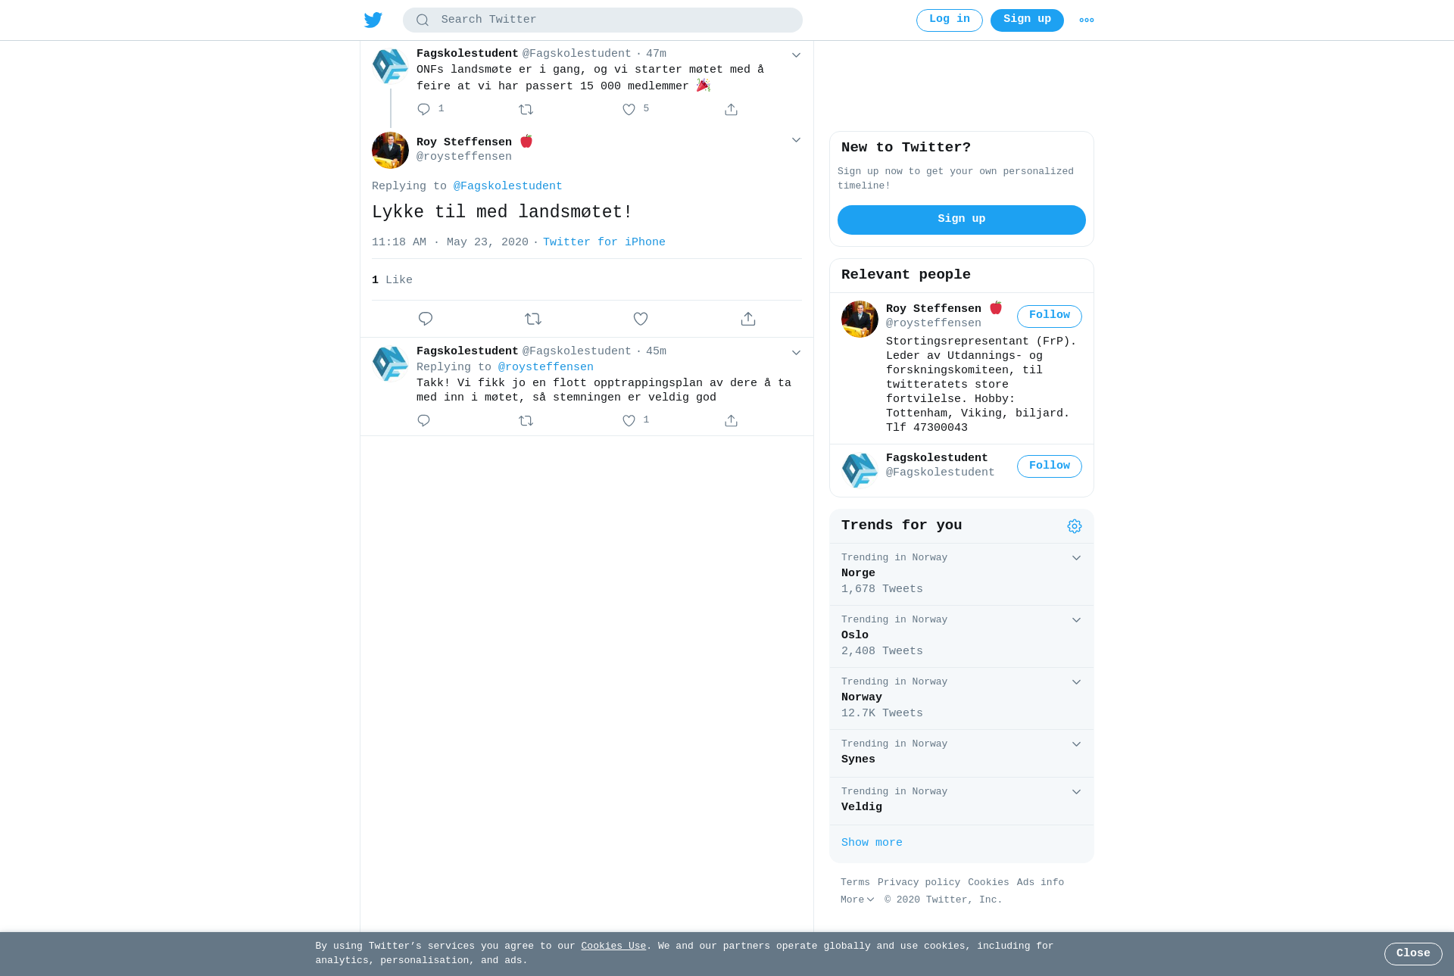Reply to the Lykke til med landsmøtet tweet
The image size is (1454, 976).
point(426,319)
